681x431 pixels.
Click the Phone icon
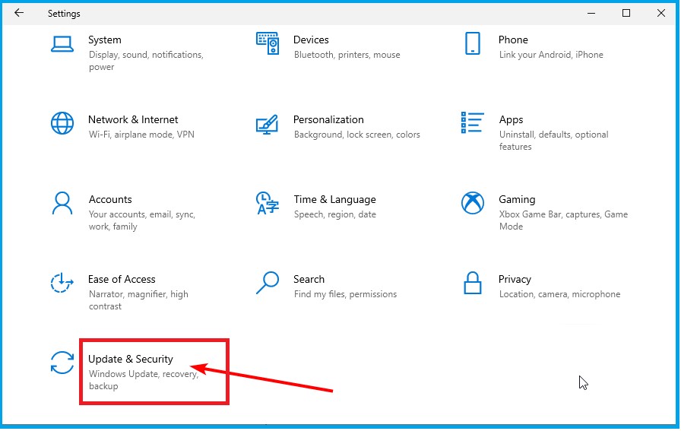click(x=473, y=43)
